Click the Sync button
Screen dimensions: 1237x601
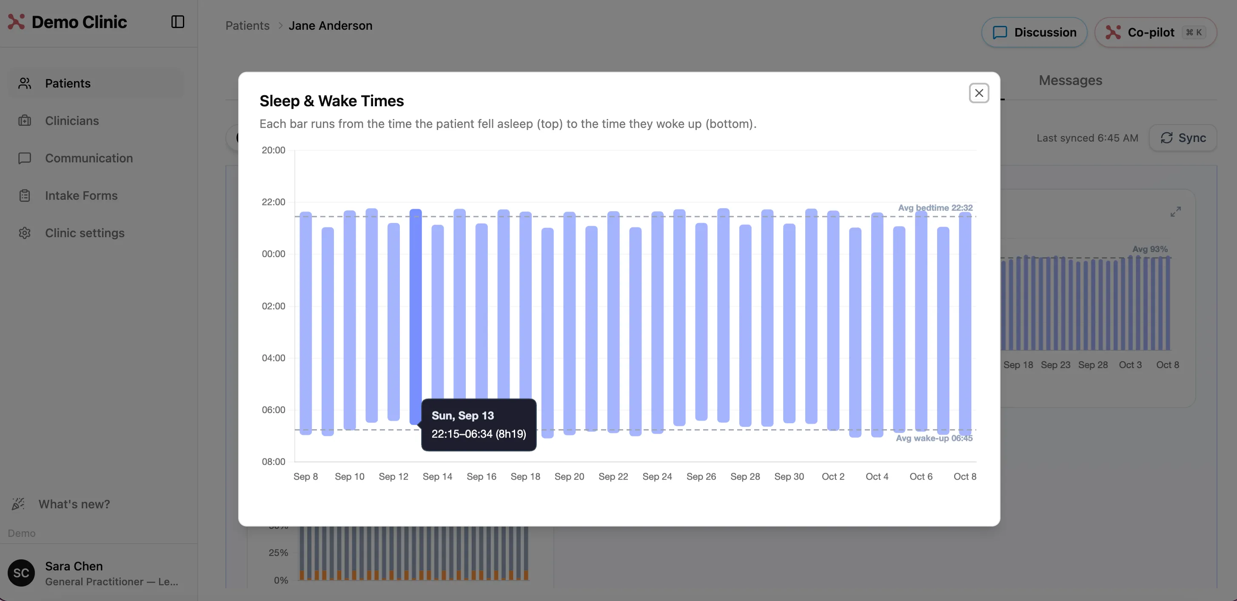point(1183,138)
